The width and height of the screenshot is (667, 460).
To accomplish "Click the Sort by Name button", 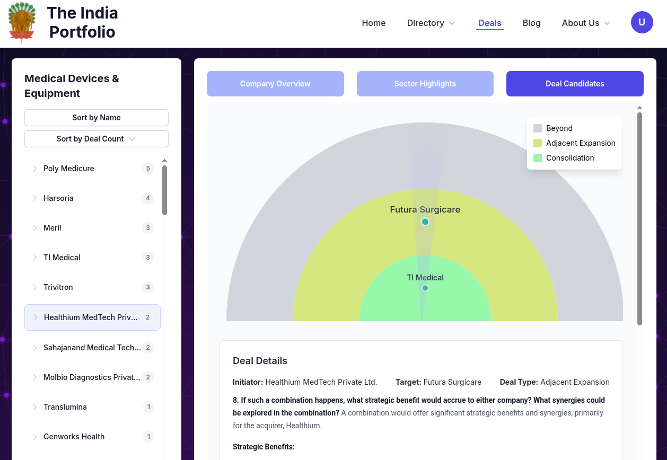I will (x=96, y=118).
